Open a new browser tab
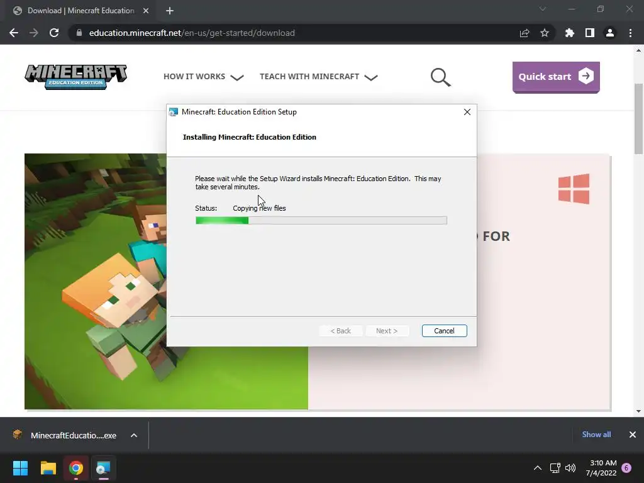 170,11
